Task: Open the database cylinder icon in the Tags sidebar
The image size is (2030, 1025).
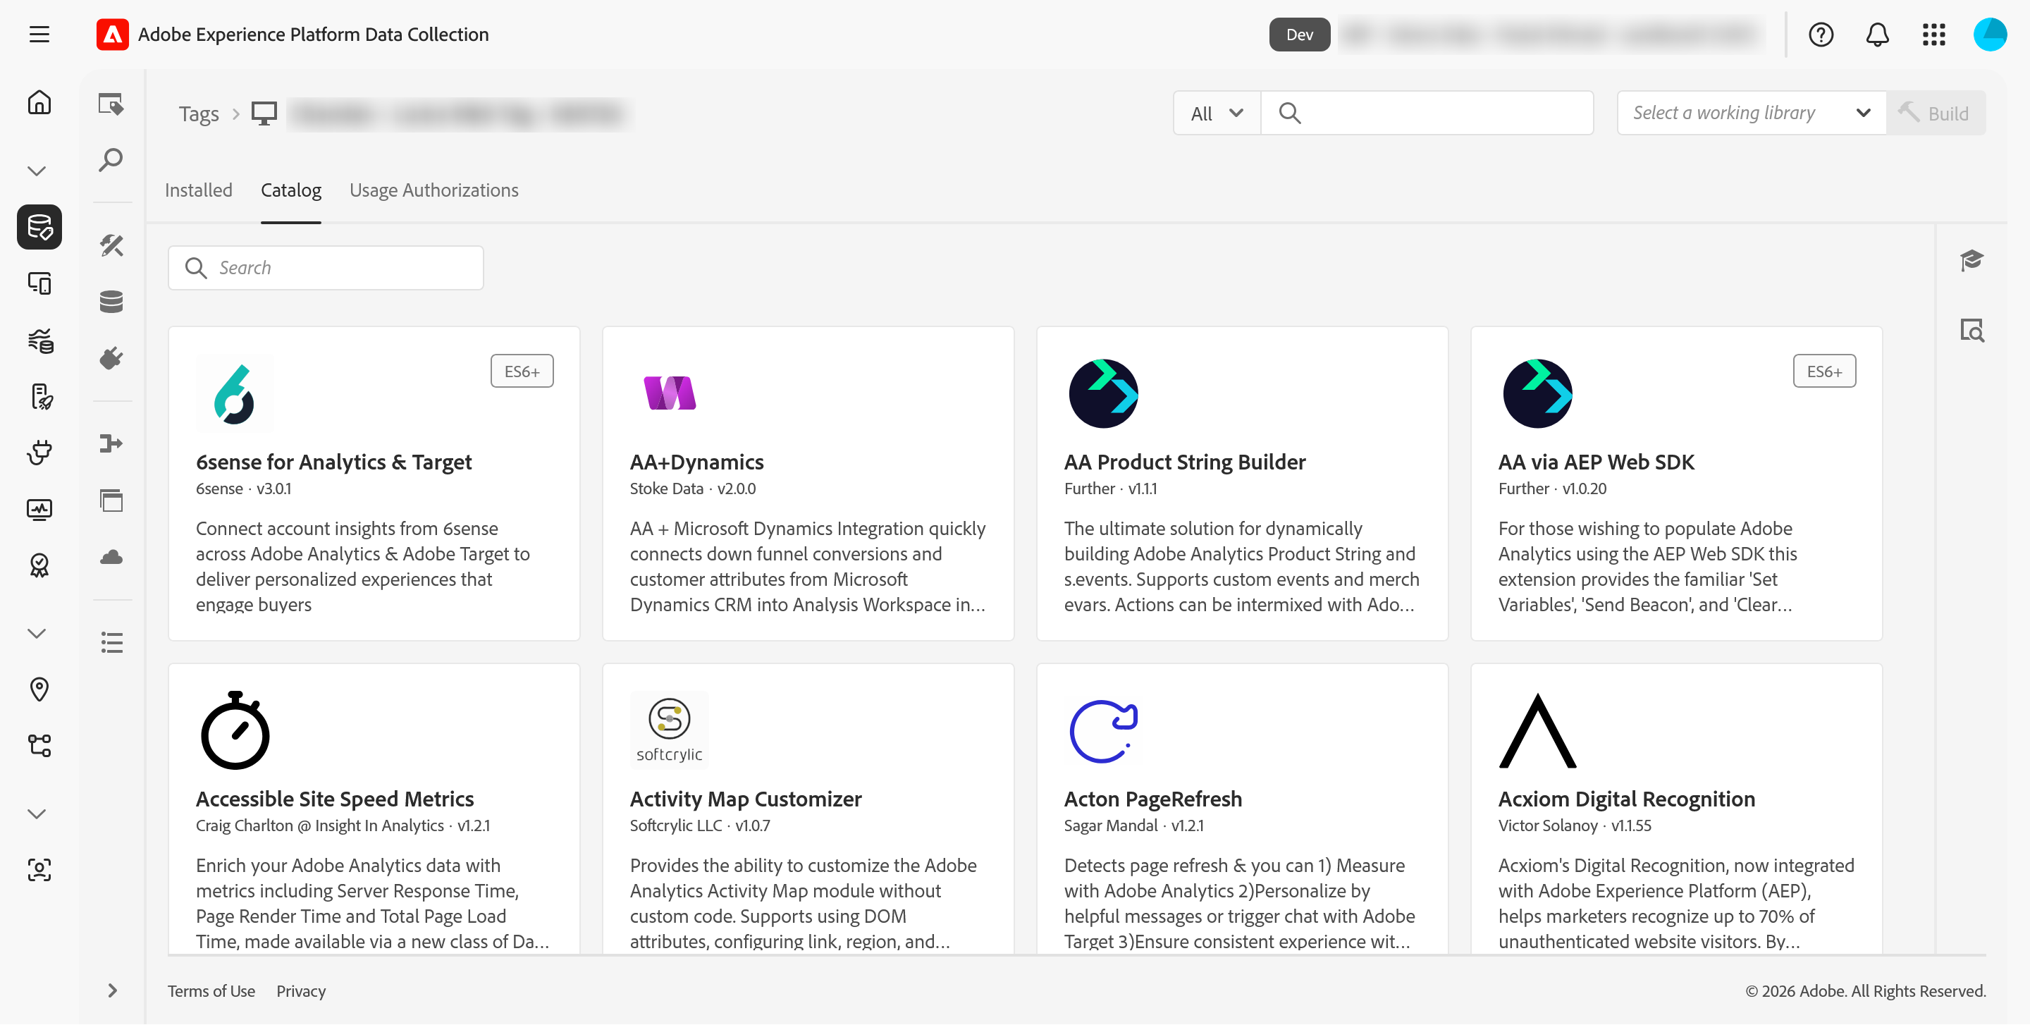Action: 111,302
